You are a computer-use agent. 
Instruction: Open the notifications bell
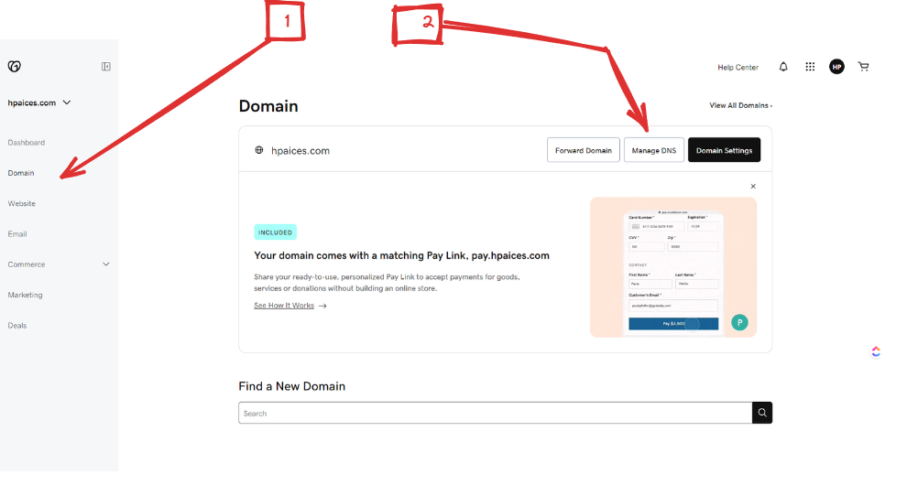[783, 67]
